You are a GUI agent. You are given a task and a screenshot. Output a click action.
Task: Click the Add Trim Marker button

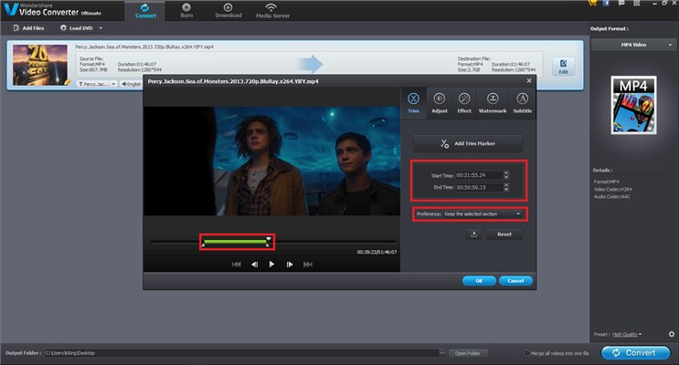pos(468,143)
